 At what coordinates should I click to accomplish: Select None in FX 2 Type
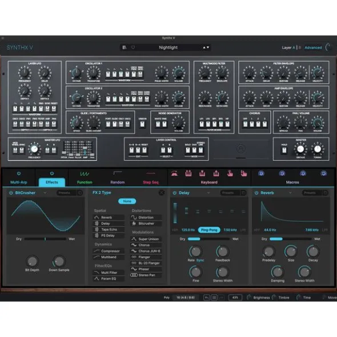point(127,201)
